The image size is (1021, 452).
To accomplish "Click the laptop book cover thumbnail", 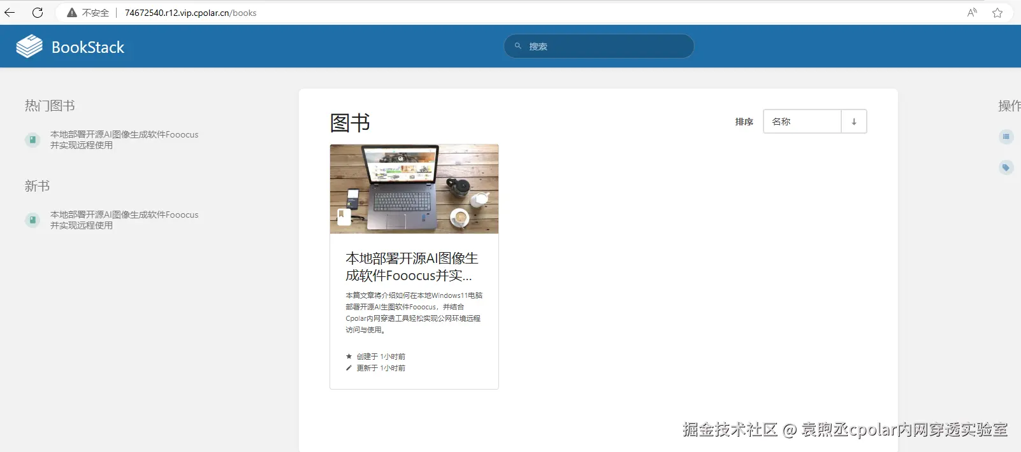I will (x=414, y=189).
